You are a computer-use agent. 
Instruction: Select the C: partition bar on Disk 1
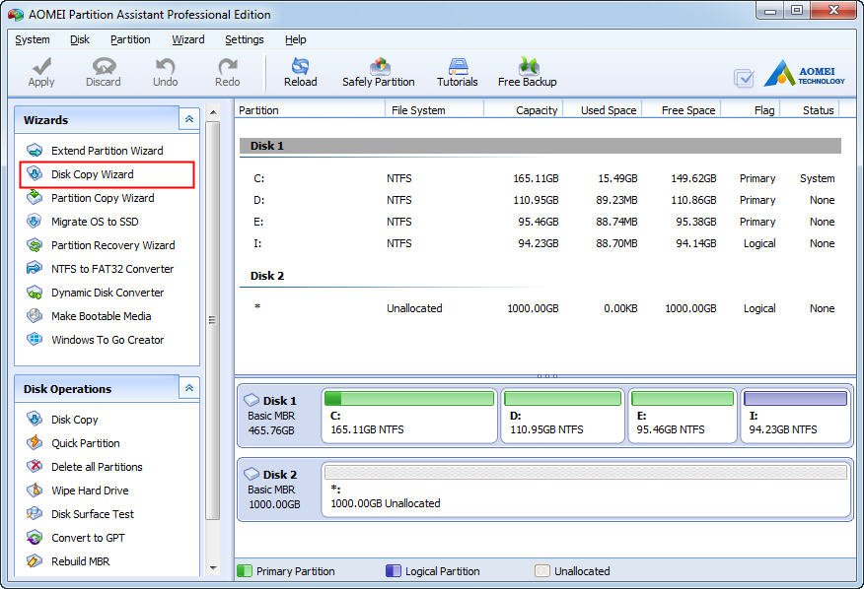tap(409, 398)
